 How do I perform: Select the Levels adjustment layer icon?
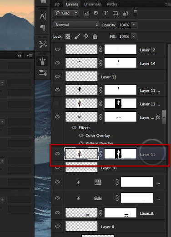[x=98, y=198]
